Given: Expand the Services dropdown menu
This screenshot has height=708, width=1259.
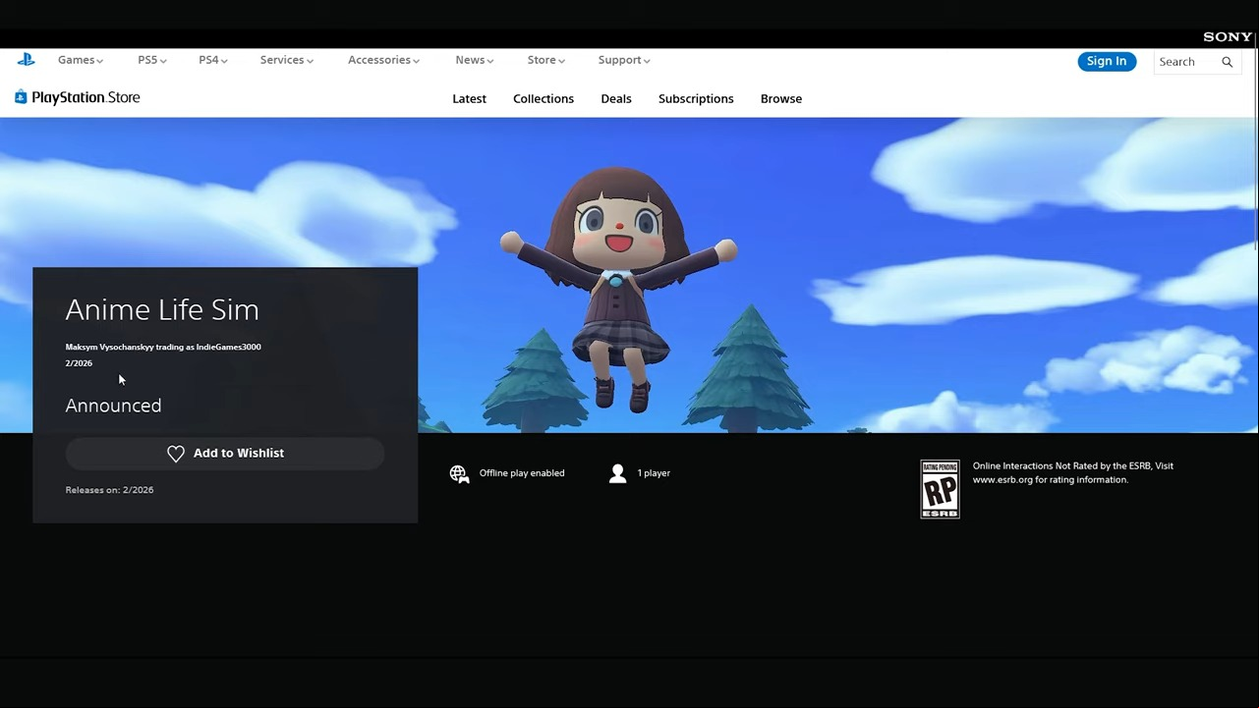Looking at the screenshot, I should (287, 60).
